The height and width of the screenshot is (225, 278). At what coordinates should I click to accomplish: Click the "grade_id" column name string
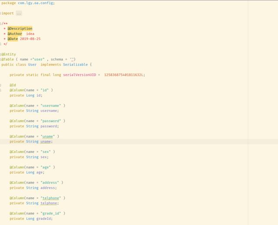point(51,213)
